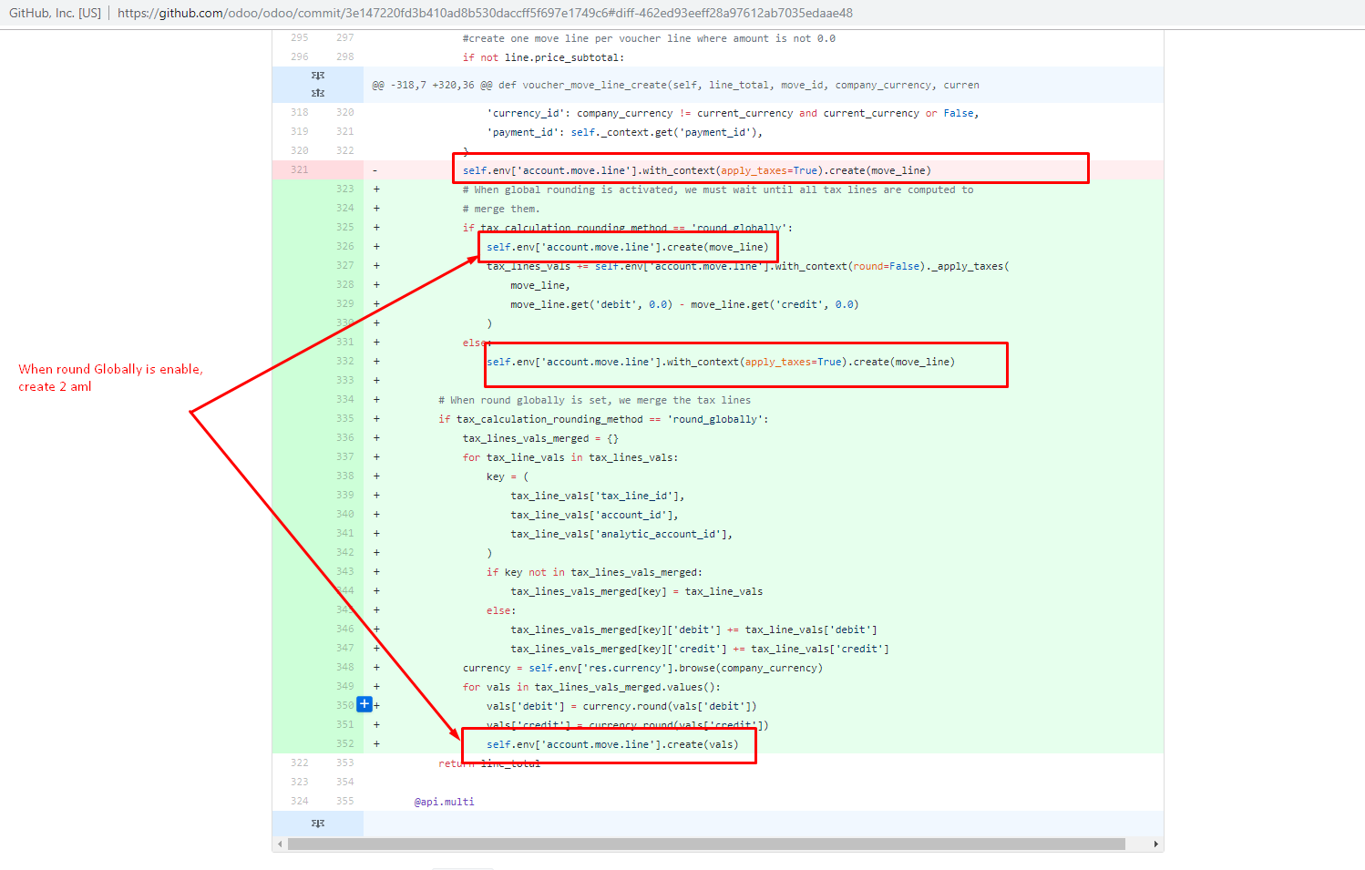Click the blue plus comment icon on line 350

(x=364, y=703)
